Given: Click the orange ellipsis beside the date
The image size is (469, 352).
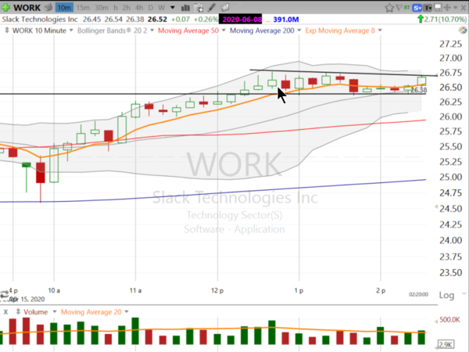Looking at the screenshot, I should (x=267, y=20).
